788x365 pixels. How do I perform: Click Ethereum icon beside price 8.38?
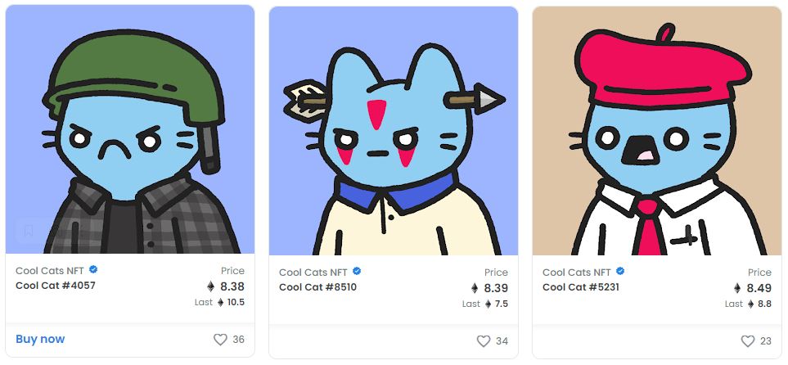click(210, 286)
